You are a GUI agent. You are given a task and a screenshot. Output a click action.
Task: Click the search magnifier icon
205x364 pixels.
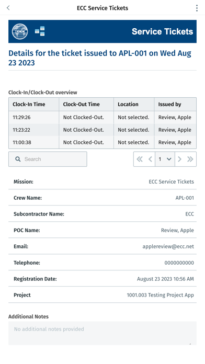(18, 159)
